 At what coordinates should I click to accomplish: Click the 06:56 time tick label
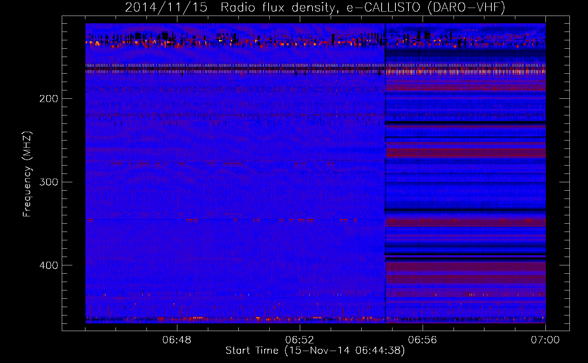pos(423,340)
